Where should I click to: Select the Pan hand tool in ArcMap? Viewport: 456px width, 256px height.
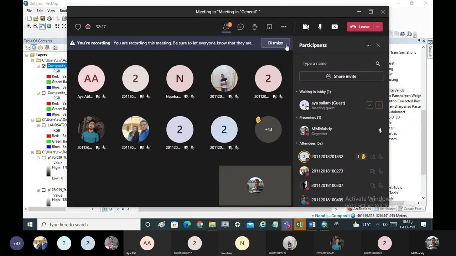tap(42, 26)
